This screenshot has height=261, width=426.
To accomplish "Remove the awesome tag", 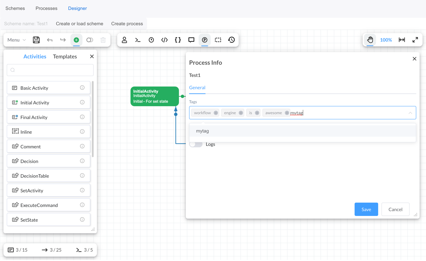I will 287,113.
